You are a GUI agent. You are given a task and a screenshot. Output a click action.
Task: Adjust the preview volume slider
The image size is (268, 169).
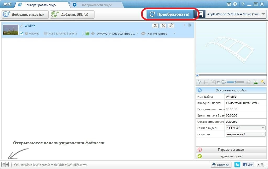coord(235,82)
